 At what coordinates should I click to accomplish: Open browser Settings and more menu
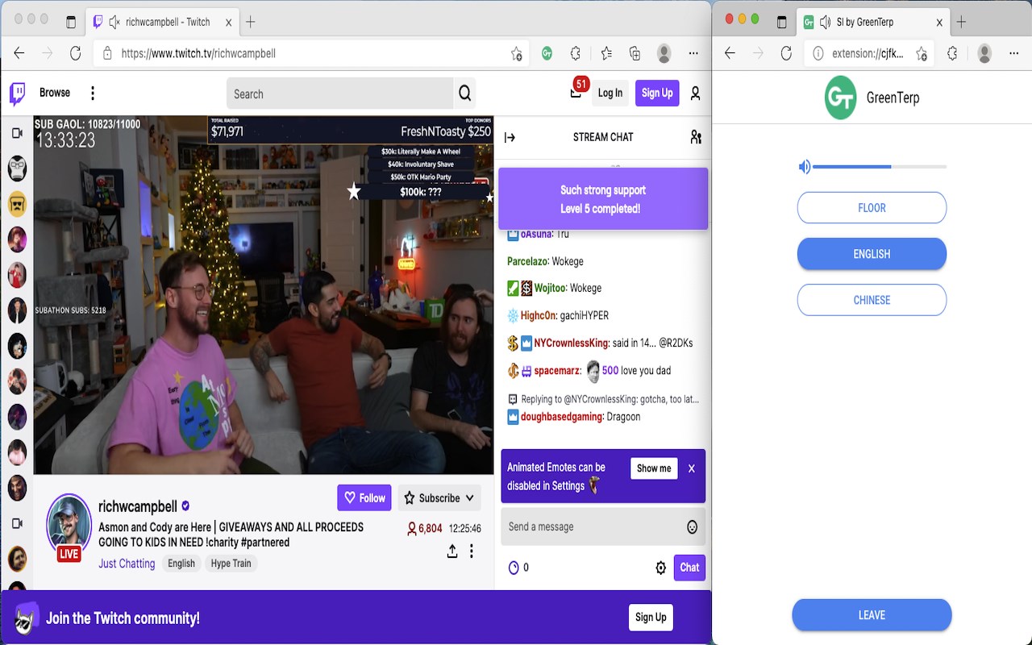pyautogui.click(x=693, y=53)
